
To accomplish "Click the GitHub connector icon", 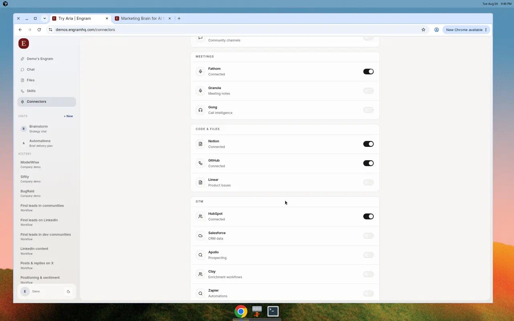I will (x=200, y=163).
